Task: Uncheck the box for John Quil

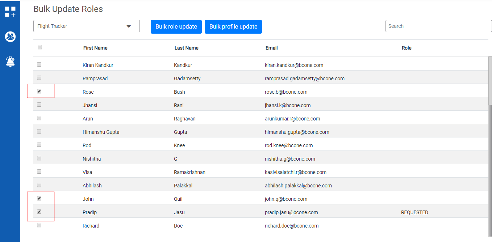Action: (x=39, y=198)
